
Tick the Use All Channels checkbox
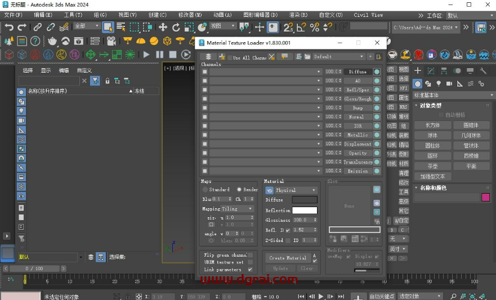pos(230,57)
